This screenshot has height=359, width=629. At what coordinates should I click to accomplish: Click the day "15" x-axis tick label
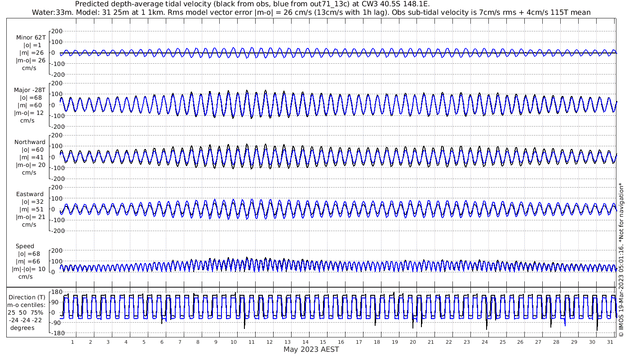[x=323, y=342]
